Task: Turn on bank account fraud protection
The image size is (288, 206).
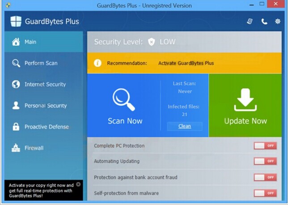Action: tap(265, 177)
